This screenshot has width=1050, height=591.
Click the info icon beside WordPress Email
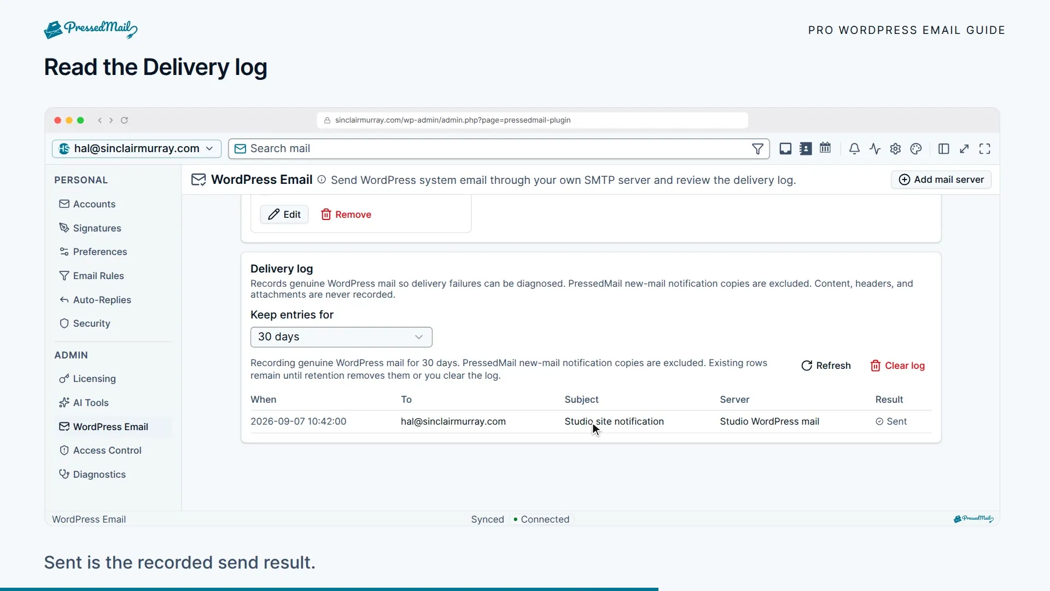[x=322, y=179]
